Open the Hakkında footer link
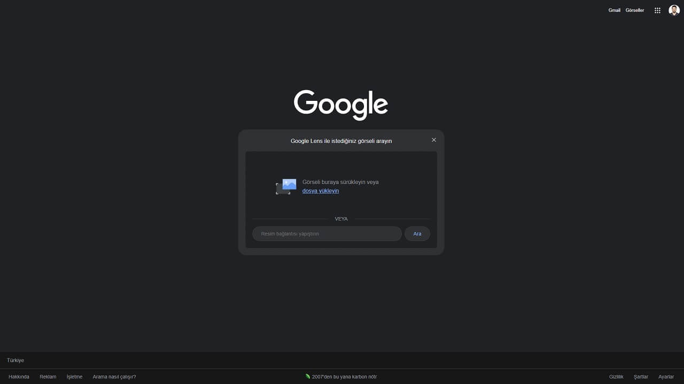Viewport: 684px width, 384px height. tap(19, 377)
